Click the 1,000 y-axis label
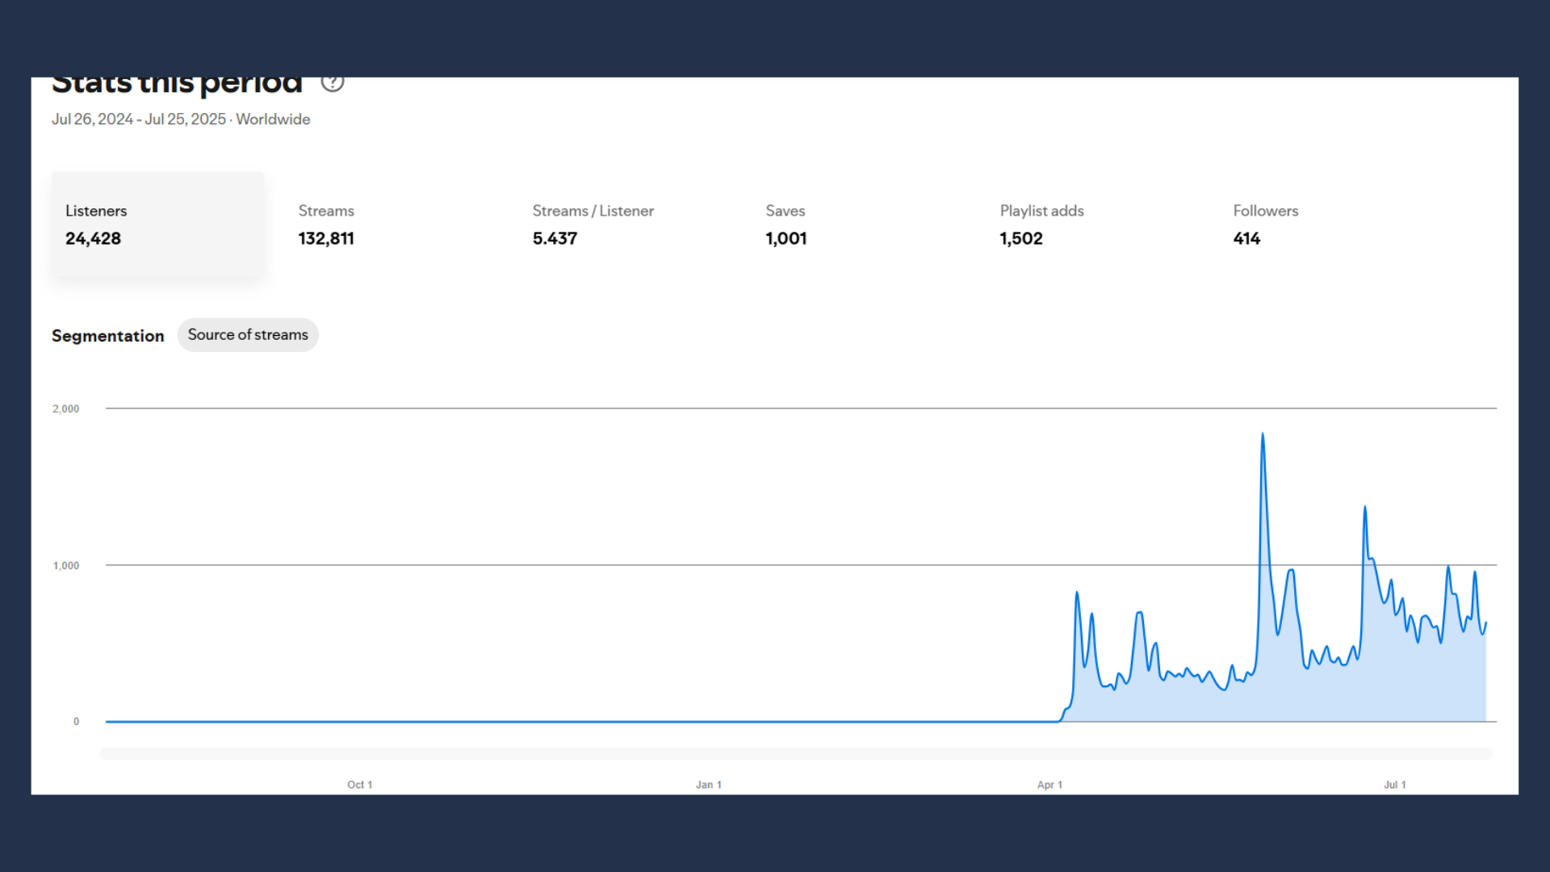1550x872 pixels. (x=66, y=566)
